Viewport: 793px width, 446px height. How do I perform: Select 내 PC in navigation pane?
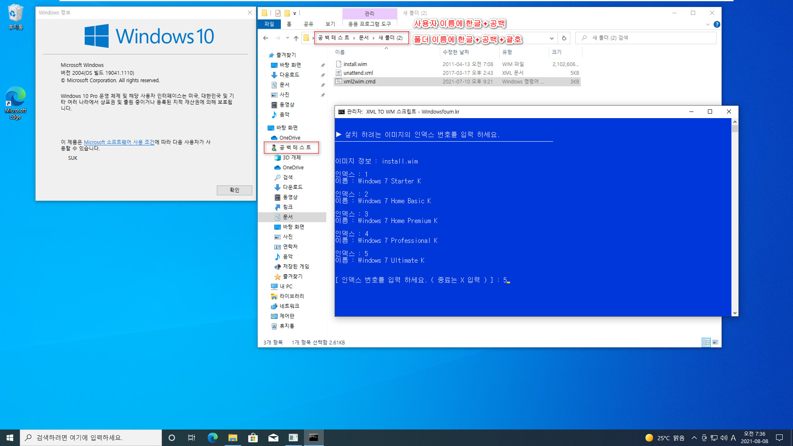pos(286,286)
